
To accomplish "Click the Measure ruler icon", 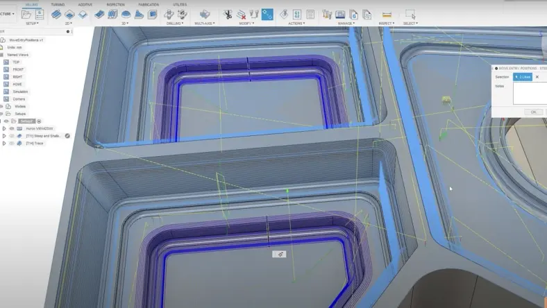I will click(387, 15).
